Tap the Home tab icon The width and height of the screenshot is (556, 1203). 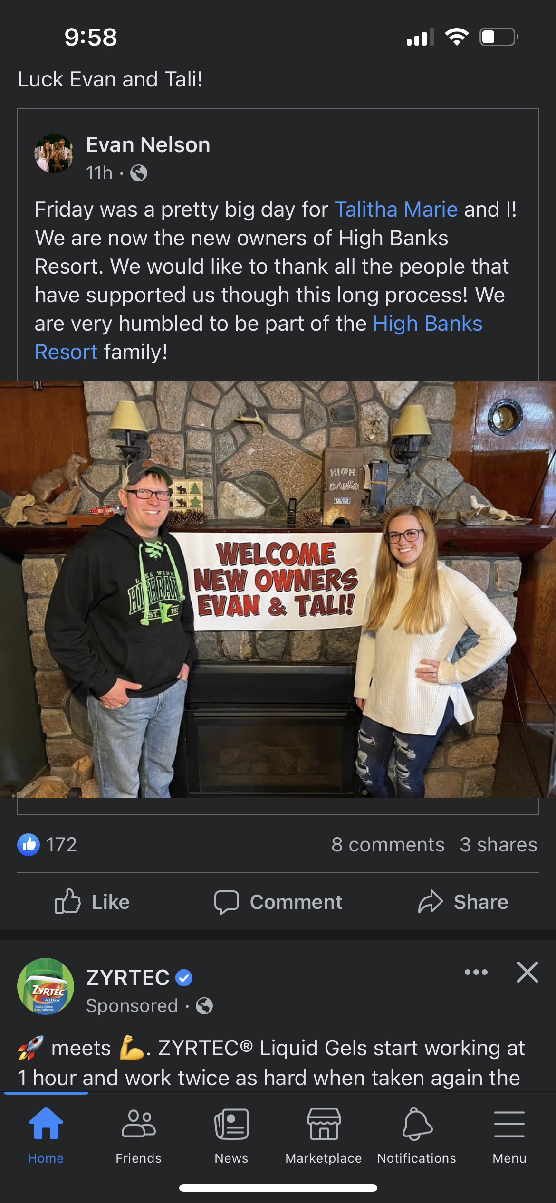[46, 1123]
